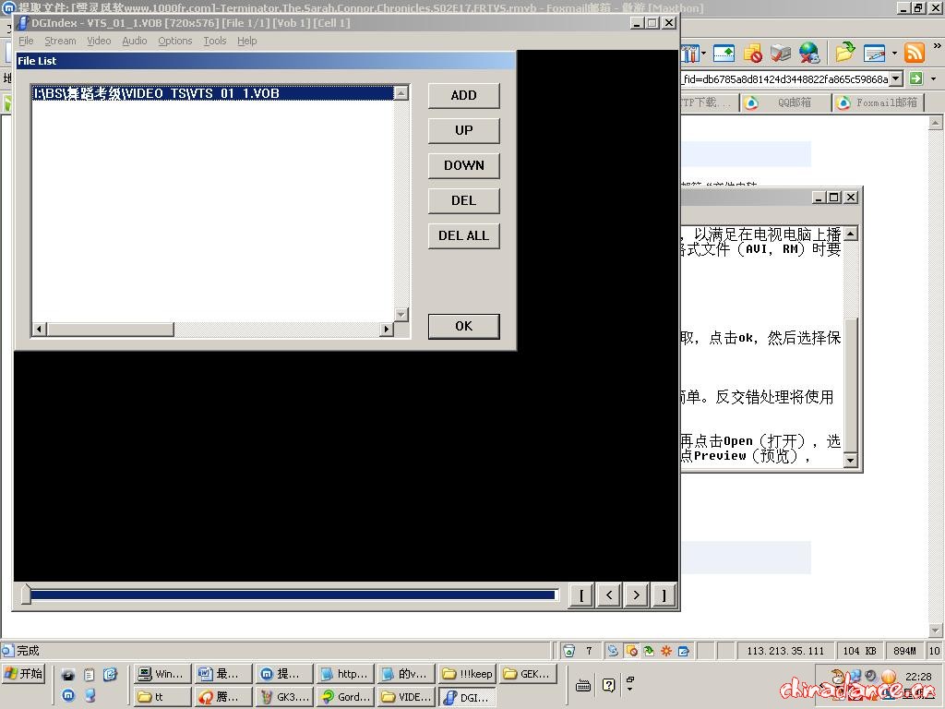
Task: Click the yellow folder with green arrow icon
Action: coord(843,53)
